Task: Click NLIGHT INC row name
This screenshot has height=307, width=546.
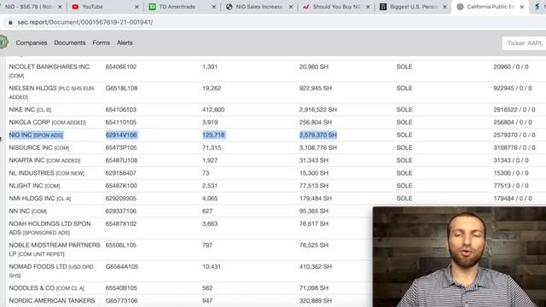Action: 34,186
